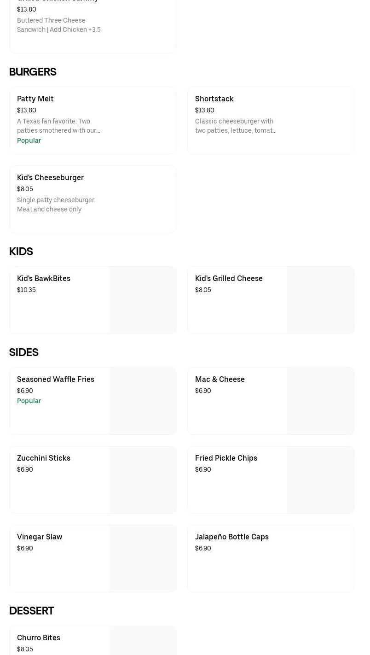This screenshot has height=655, width=370.
Task: Open the Vinegar Slaw item title
Action: click(40, 537)
